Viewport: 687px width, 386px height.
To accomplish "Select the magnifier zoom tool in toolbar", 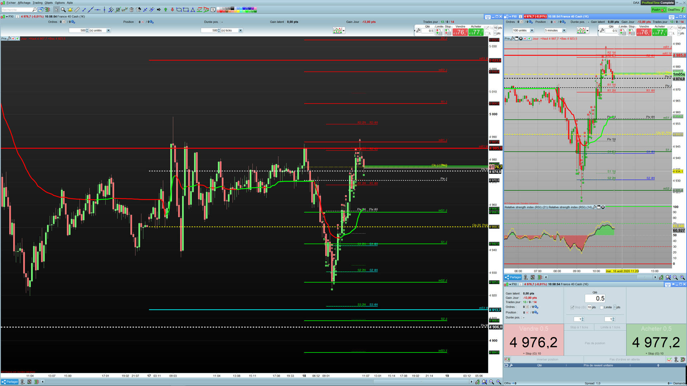I will tap(63, 10).
